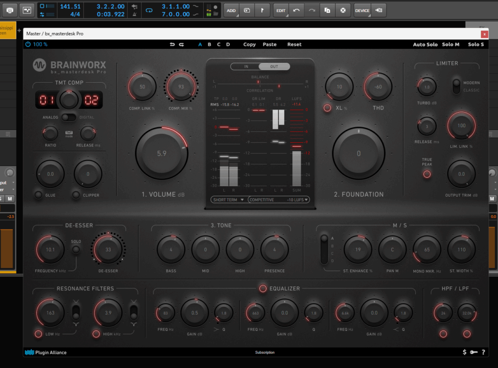The width and height of the screenshot is (498, 368).
Task: Toggle the loop icon in transport
Action: click(x=149, y=10)
